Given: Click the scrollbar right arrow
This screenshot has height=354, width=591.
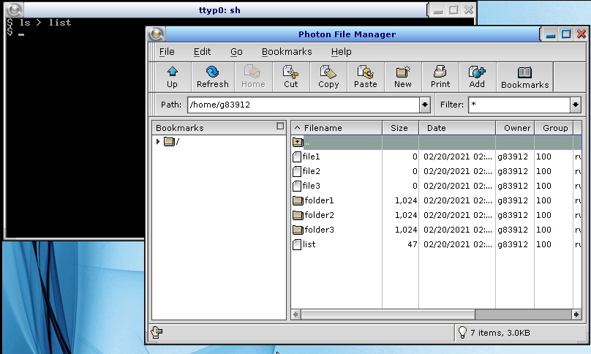Looking at the screenshot, I should (x=576, y=314).
